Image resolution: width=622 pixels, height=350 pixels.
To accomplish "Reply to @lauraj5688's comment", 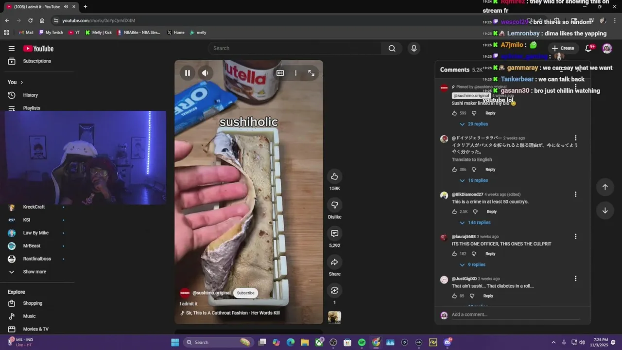I will click(x=490, y=254).
